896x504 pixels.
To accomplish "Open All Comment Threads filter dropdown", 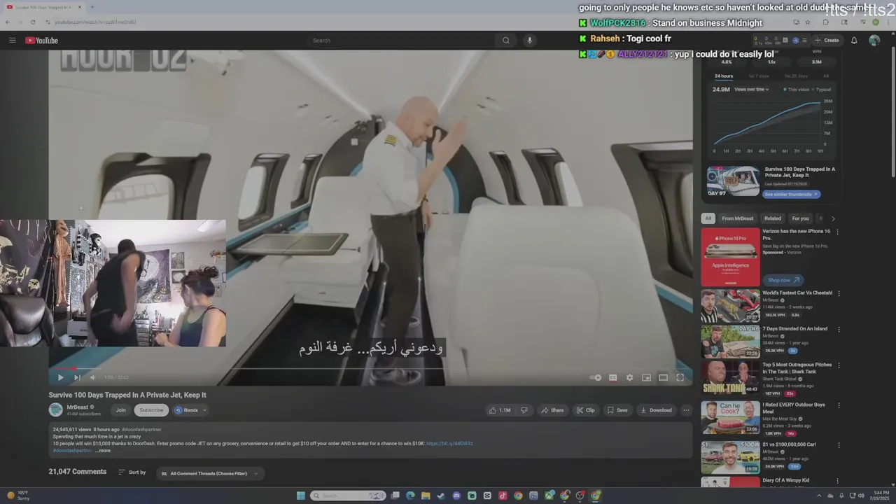I will [x=210, y=474].
